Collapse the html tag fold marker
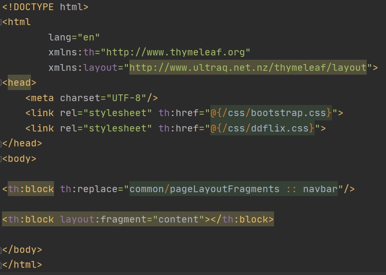The height and width of the screenshot is (275, 386). (1, 23)
